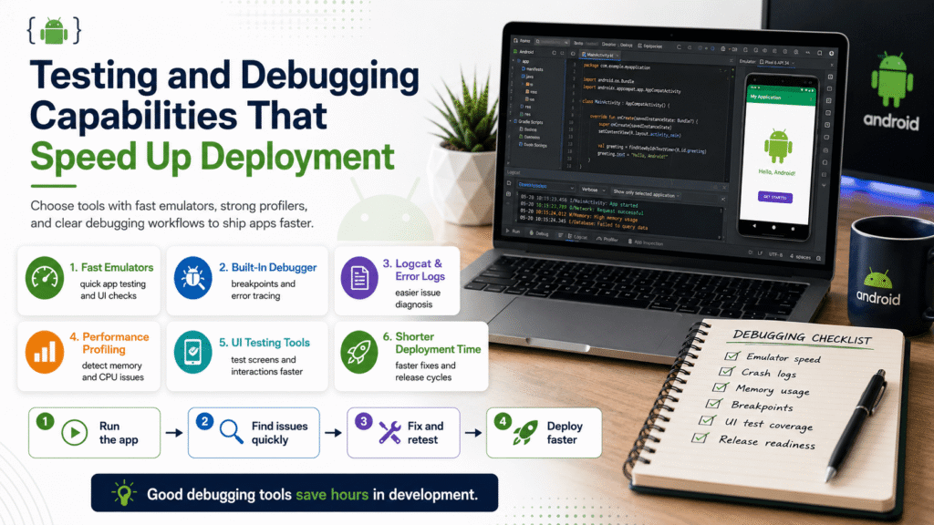Select the manifests folder in the project tree
Viewport: 934px width, 525px height.
click(533, 69)
